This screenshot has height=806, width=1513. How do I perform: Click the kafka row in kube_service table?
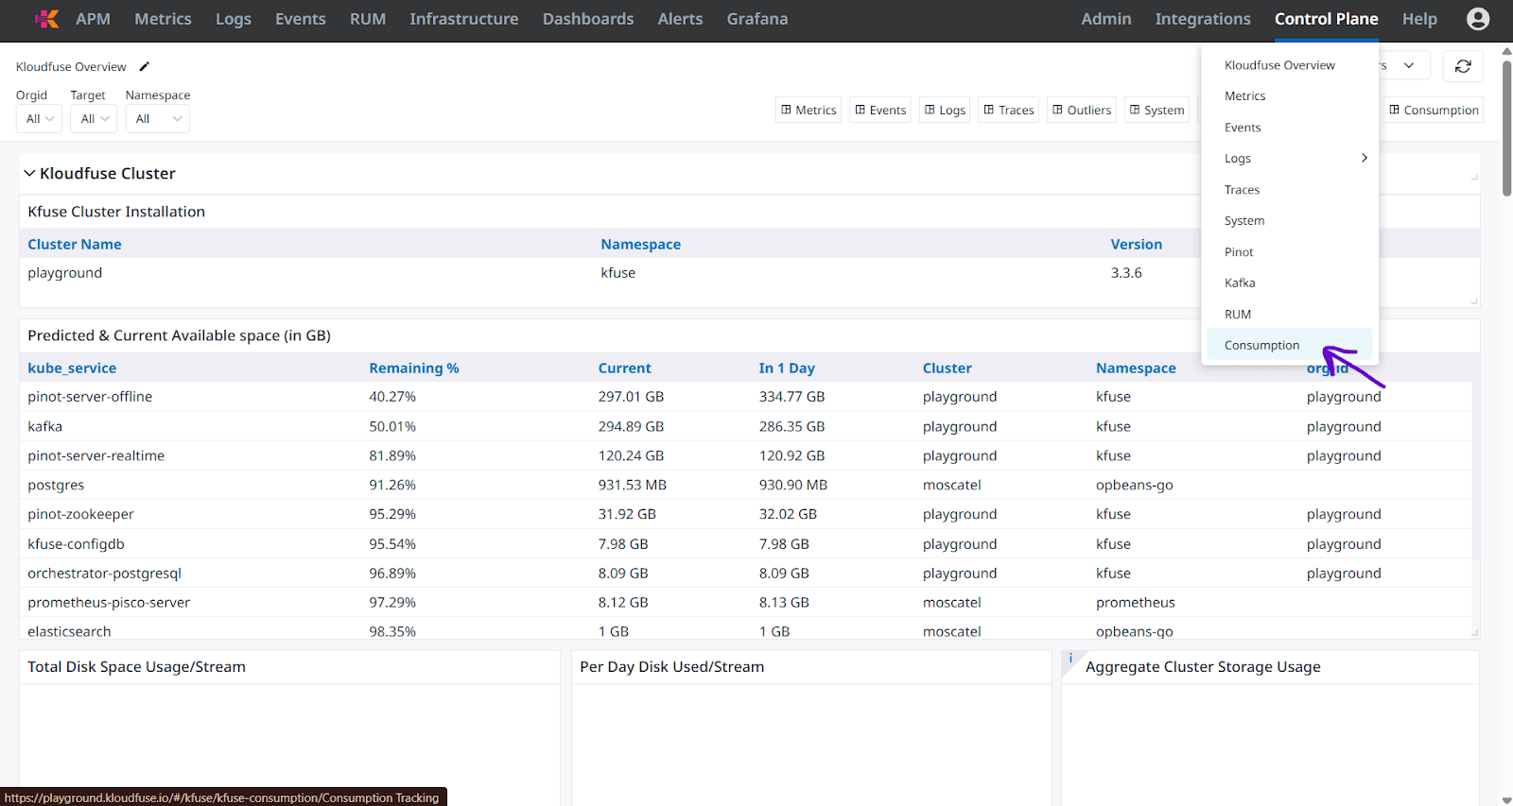pos(44,427)
